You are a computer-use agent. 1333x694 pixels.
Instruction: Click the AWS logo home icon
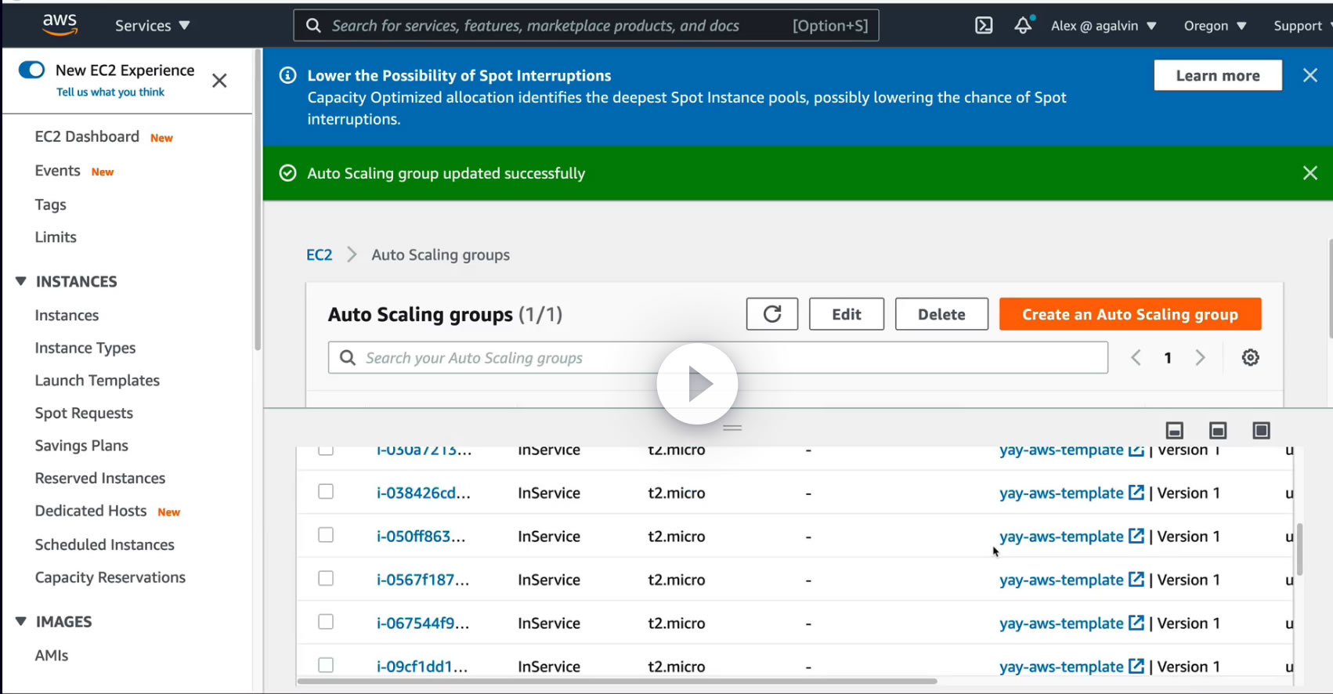pos(60,25)
